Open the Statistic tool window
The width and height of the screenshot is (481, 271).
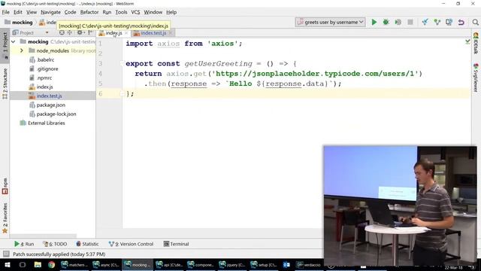point(87,244)
